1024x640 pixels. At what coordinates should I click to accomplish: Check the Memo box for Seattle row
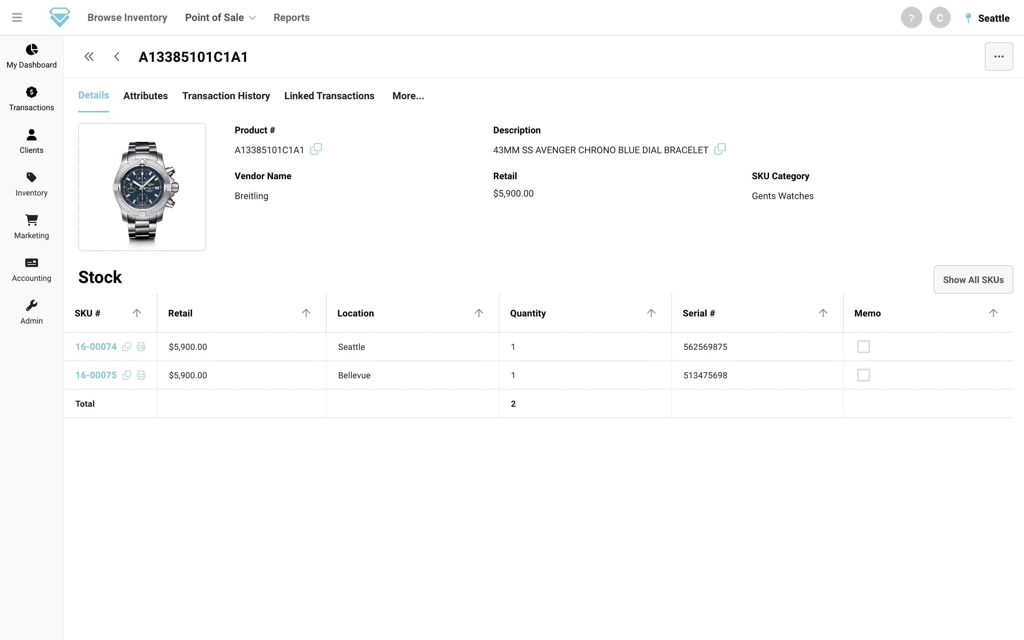[863, 347]
